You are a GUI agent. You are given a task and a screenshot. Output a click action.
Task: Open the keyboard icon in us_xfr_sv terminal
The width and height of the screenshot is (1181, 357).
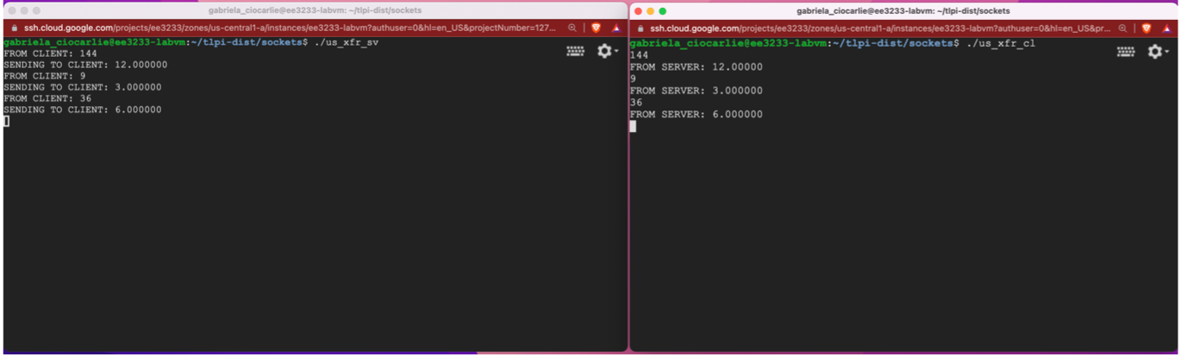point(575,52)
